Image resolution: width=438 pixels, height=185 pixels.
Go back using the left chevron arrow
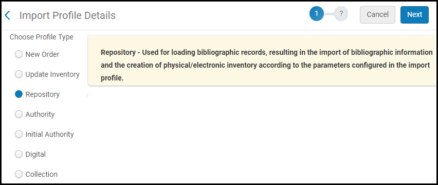(8, 15)
